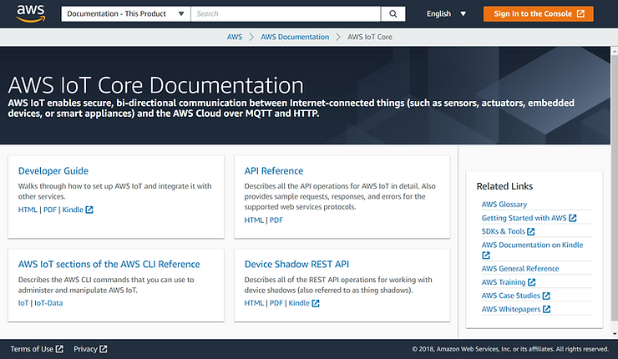Open AWS General Reference link

520,268
